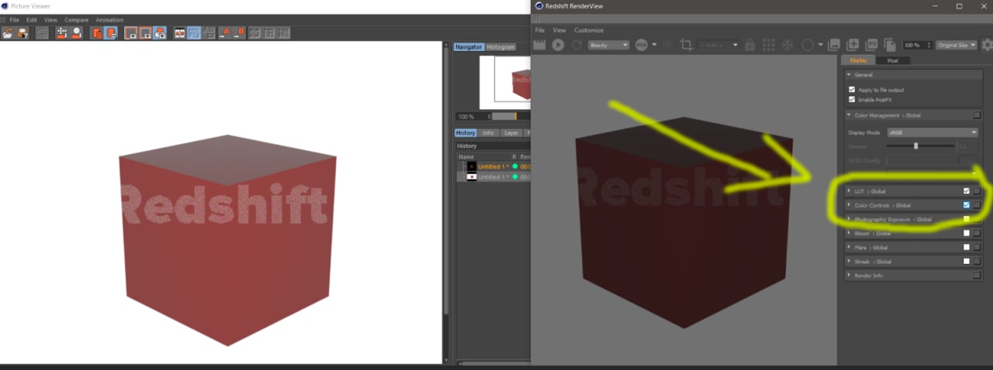The width and height of the screenshot is (993, 370).
Task: Toggle the Apply to file output checkbox
Action: point(852,90)
